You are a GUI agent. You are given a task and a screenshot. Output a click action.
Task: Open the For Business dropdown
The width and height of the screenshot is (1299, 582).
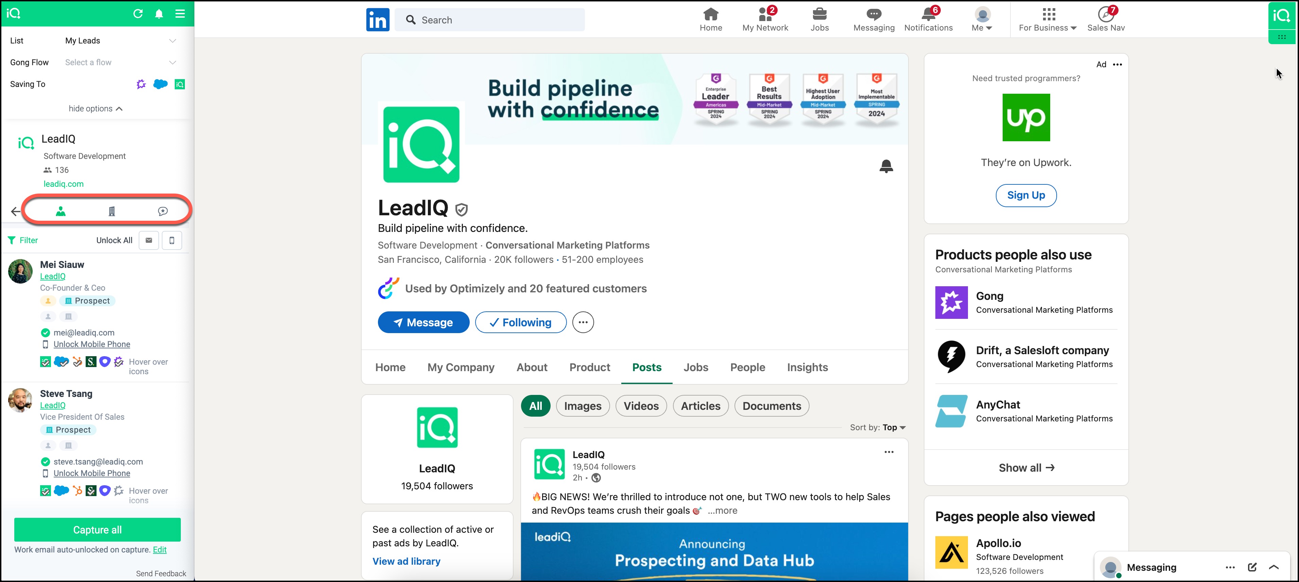[x=1048, y=20]
